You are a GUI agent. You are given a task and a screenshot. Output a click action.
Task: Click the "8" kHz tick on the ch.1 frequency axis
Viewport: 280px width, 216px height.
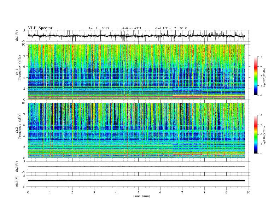(24, 56)
